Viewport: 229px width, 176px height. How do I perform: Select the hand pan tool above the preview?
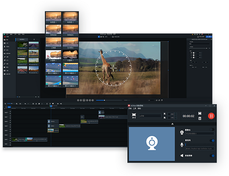coord(101,37)
